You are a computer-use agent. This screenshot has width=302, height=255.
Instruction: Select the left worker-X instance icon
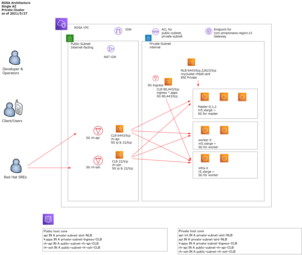click(205, 130)
